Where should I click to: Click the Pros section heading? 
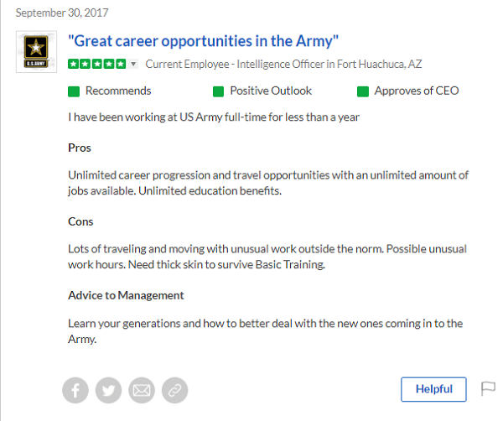click(80, 148)
